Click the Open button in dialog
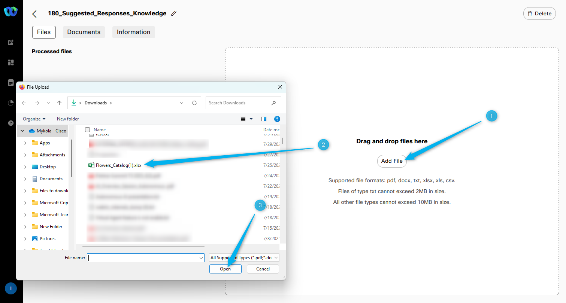The image size is (566, 303). [225, 269]
